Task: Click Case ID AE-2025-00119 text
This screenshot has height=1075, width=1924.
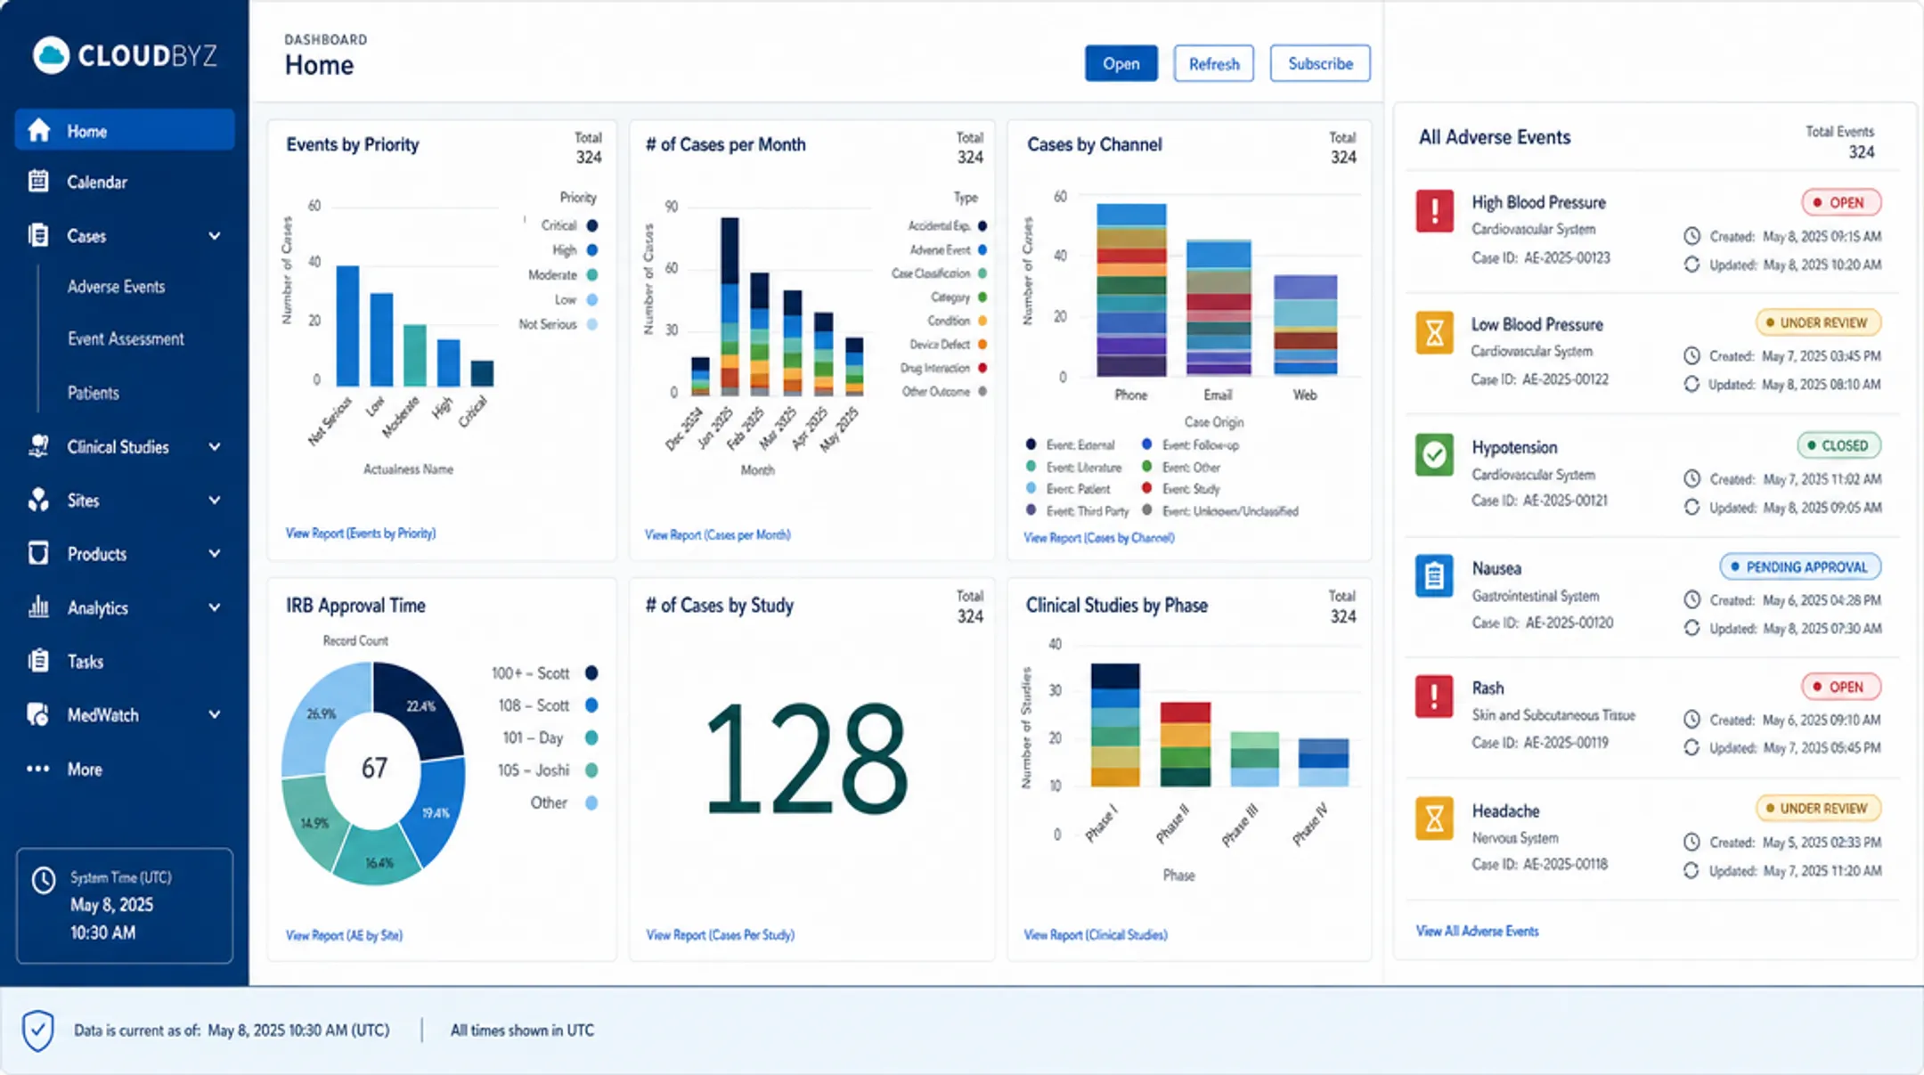Action: coord(1540,742)
